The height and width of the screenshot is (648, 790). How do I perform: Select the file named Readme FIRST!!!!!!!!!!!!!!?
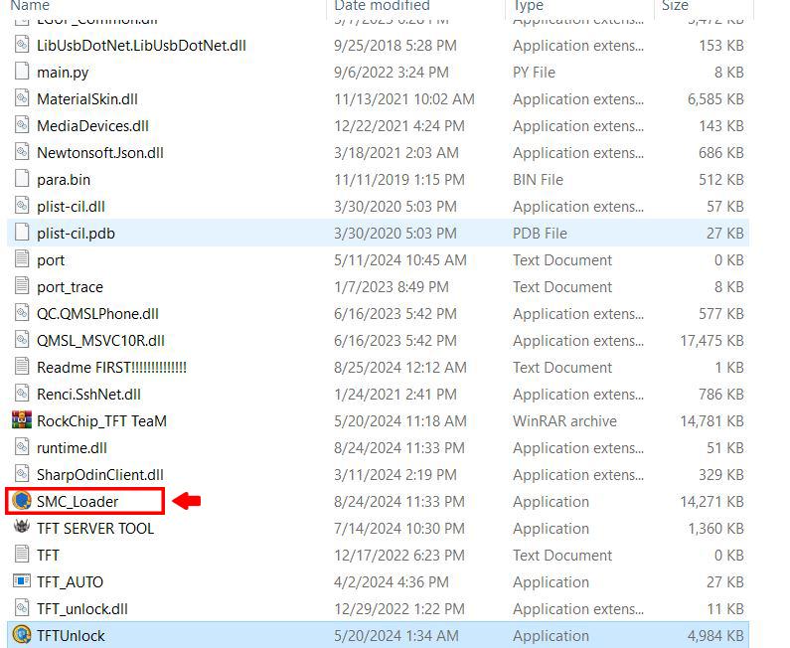pyautogui.click(x=112, y=368)
